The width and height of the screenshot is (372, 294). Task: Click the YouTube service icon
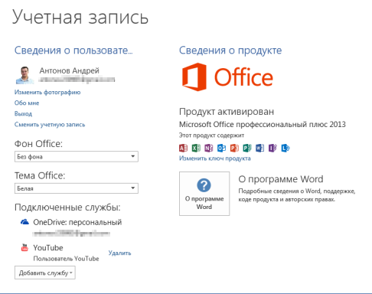pyautogui.click(x=24, y=247)
